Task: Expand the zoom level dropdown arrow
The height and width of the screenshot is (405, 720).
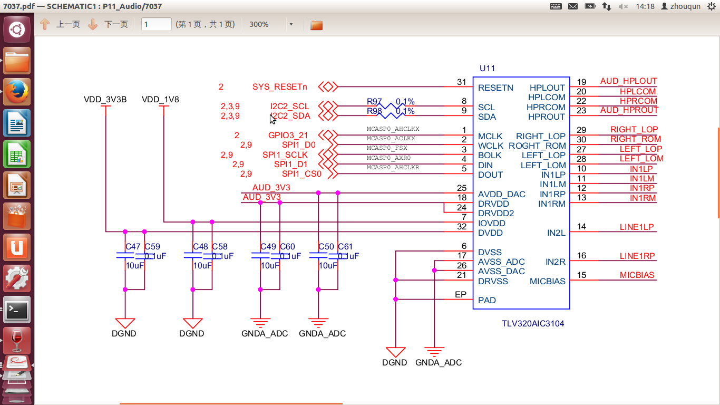Action: tap(291, 25)
